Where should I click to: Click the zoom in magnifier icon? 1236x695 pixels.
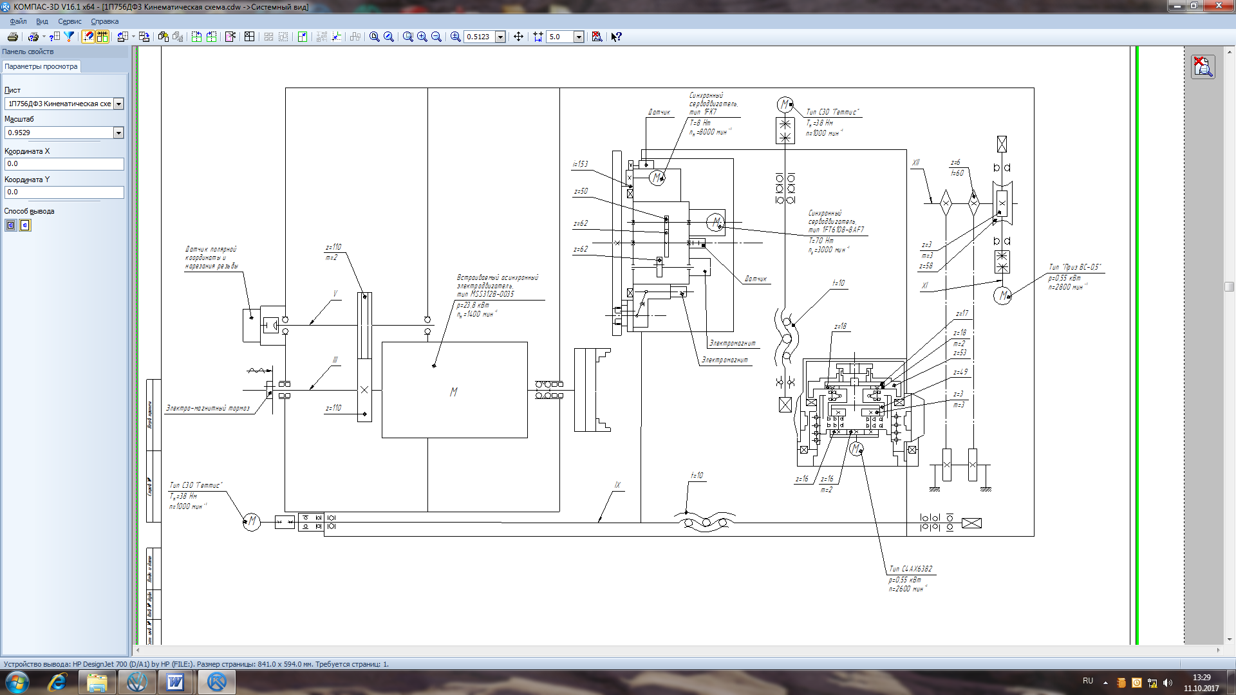coord(422,37)
